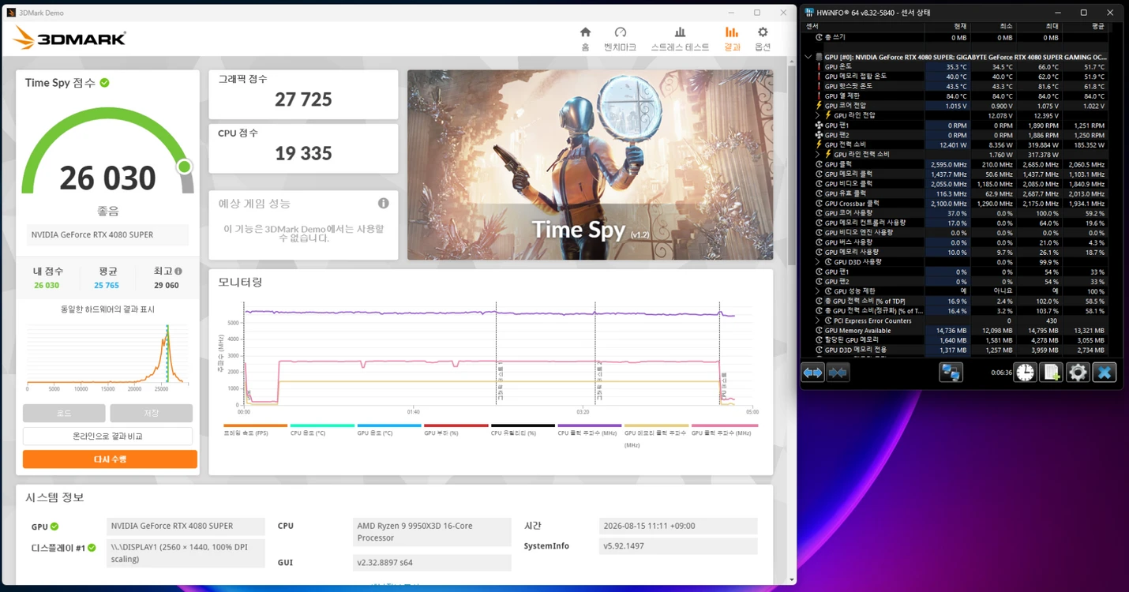Open the Results (결과) tab
1129x592 pixels.
pyautogui.click(x=732, y=39)
